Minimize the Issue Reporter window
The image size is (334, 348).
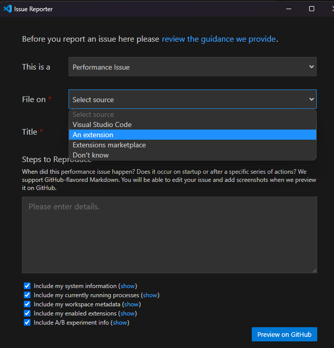289,9
